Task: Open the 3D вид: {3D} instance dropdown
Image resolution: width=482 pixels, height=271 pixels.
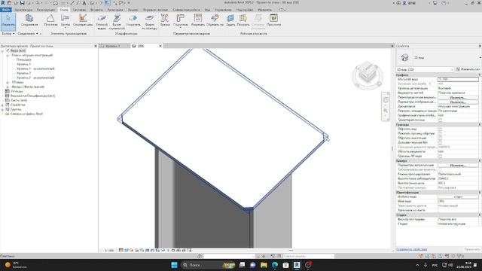Action: pyautogui.click(x=425, y=69)
